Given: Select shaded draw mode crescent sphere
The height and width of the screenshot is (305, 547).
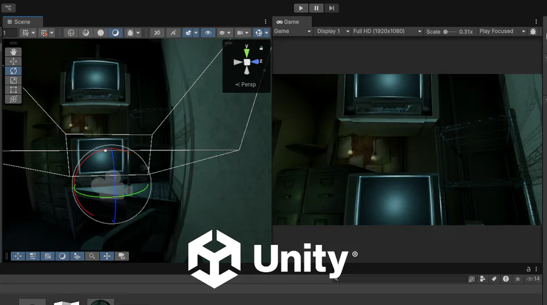Looking at the screenshot, I should click(115, 33).
